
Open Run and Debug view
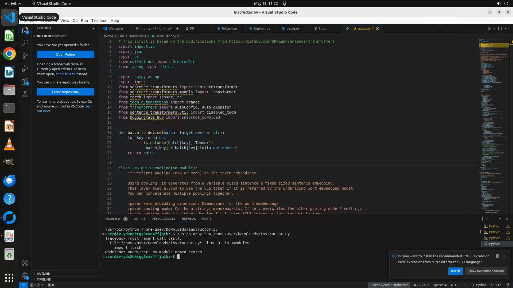(x=25, y=69)
